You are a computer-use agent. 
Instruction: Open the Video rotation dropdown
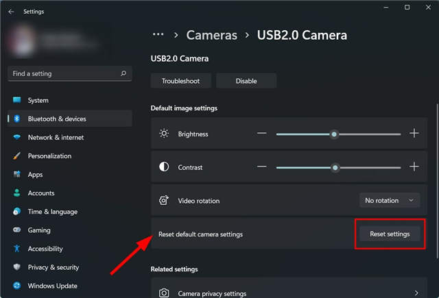click(x=390, y=200)
